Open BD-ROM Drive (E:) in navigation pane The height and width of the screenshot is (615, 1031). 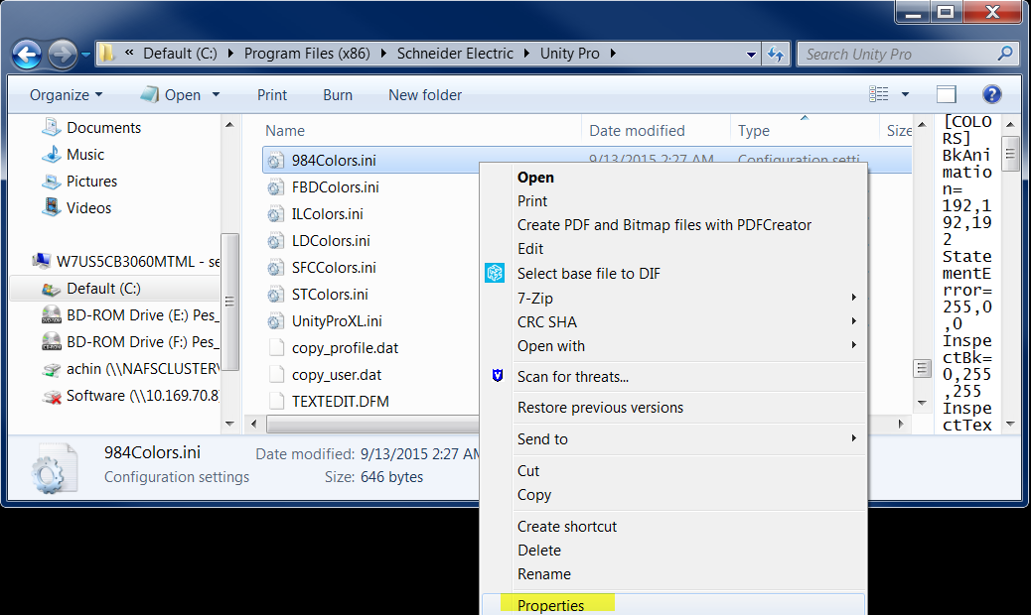pos(130,315)
